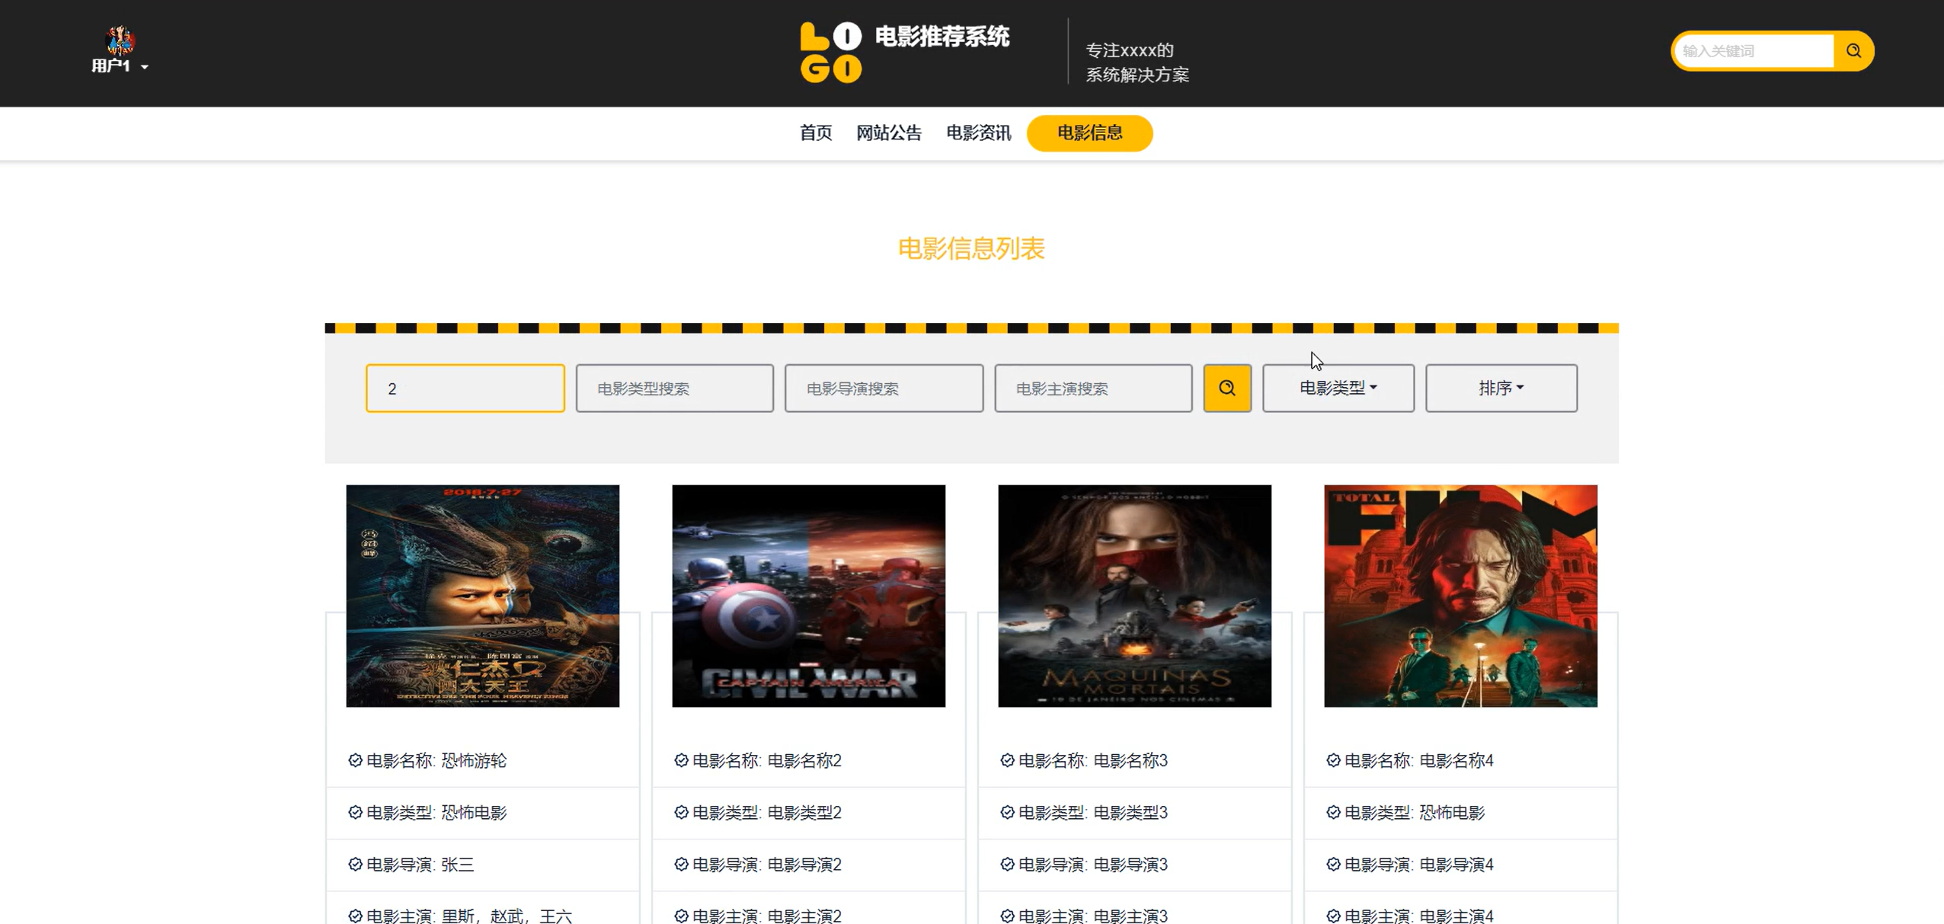Click the 用户1 avatar icon
The image size is (1944, 924).
(120, 40)
